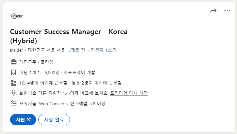Viewport: 237px width, 134px height.
Task: Click the 보유기술: Web Concepts skills text
Action: tap(43, 104)
